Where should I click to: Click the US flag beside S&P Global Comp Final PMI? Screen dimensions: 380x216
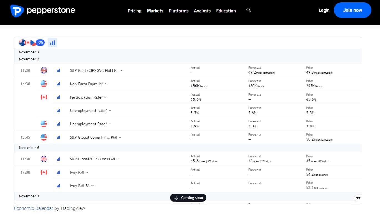[x=44, y=137]
